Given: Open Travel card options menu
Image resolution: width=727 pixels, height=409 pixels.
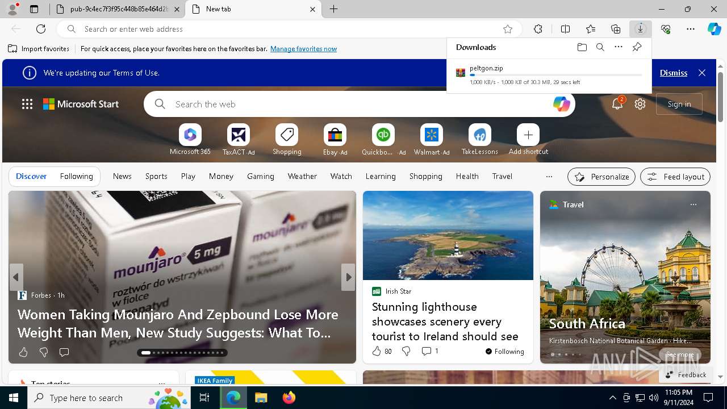Looking at the screenshot, I should 693,204.
